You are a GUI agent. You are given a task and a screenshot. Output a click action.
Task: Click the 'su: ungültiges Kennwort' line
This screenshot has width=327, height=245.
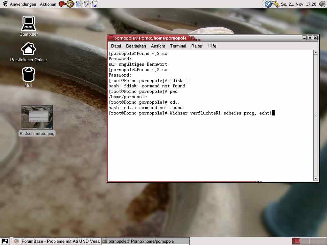pos(138,64)
